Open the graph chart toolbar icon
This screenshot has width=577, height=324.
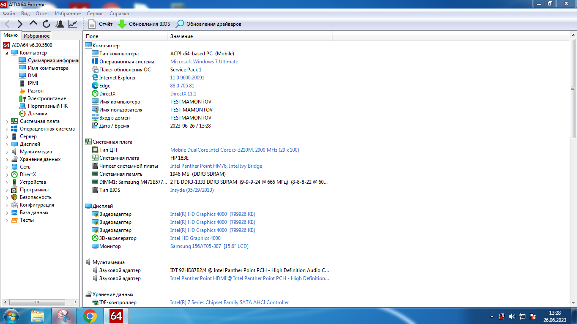point(73,24)
